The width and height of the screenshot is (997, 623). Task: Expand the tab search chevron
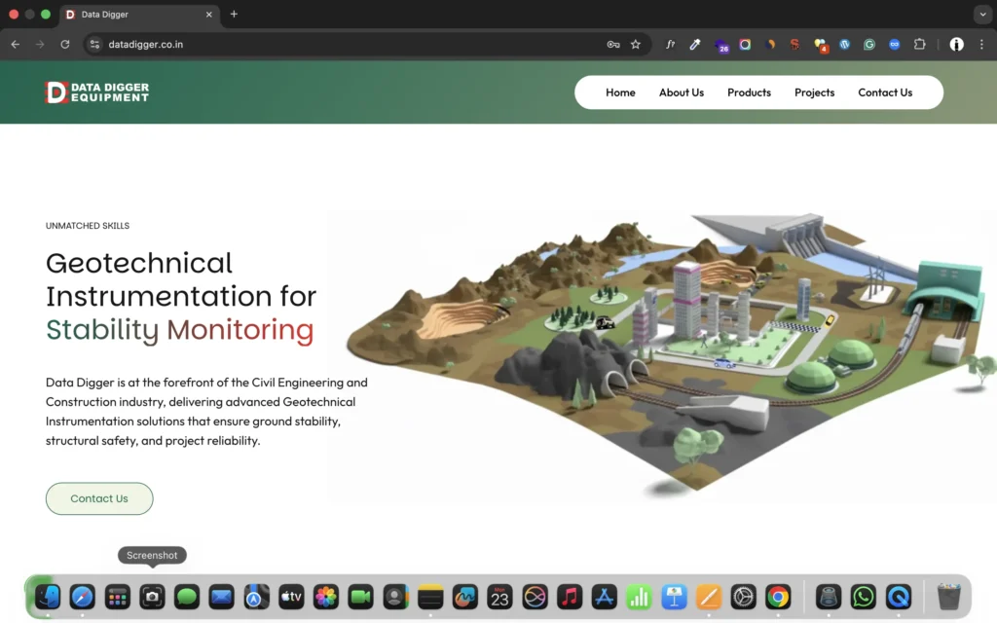982,14
